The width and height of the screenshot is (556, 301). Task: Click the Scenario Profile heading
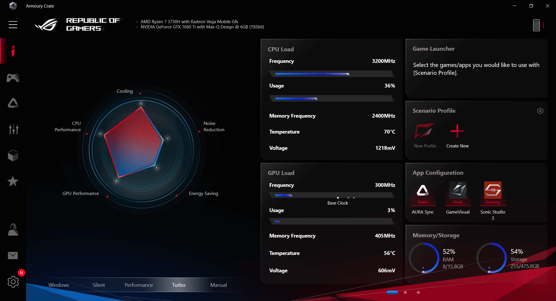434,111
